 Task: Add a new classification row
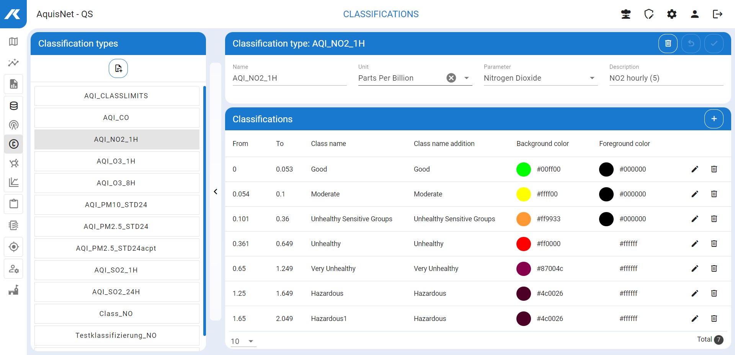click(x=714, y=119)
